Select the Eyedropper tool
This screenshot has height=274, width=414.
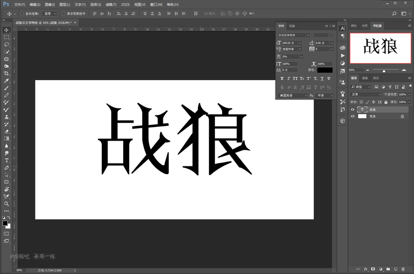coord(6,81)
